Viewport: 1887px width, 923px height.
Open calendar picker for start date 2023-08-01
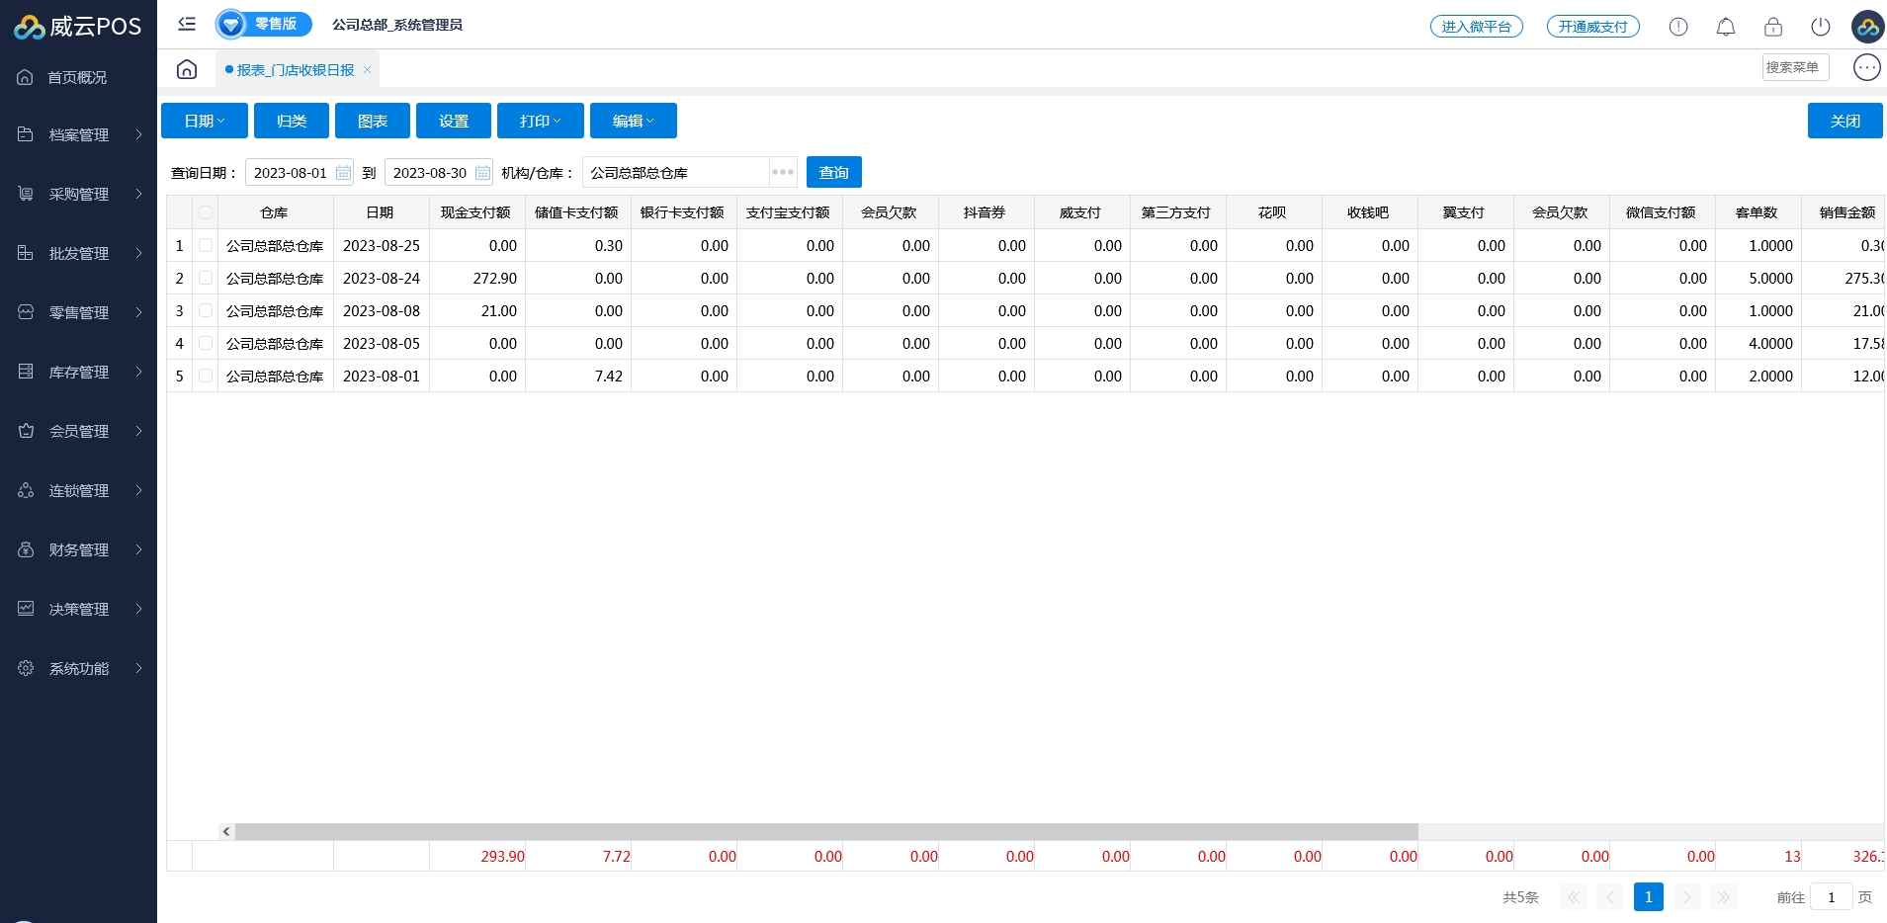pyautogui.click(x=343, y=173)
